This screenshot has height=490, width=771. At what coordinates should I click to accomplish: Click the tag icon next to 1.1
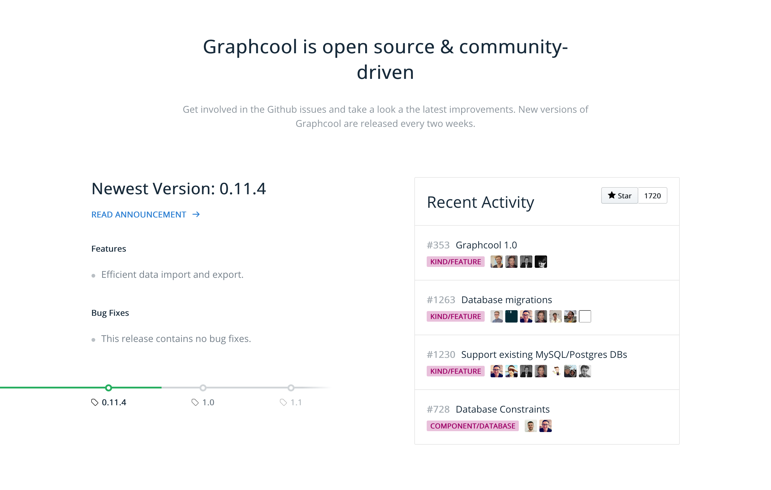(x=283, y=402)
